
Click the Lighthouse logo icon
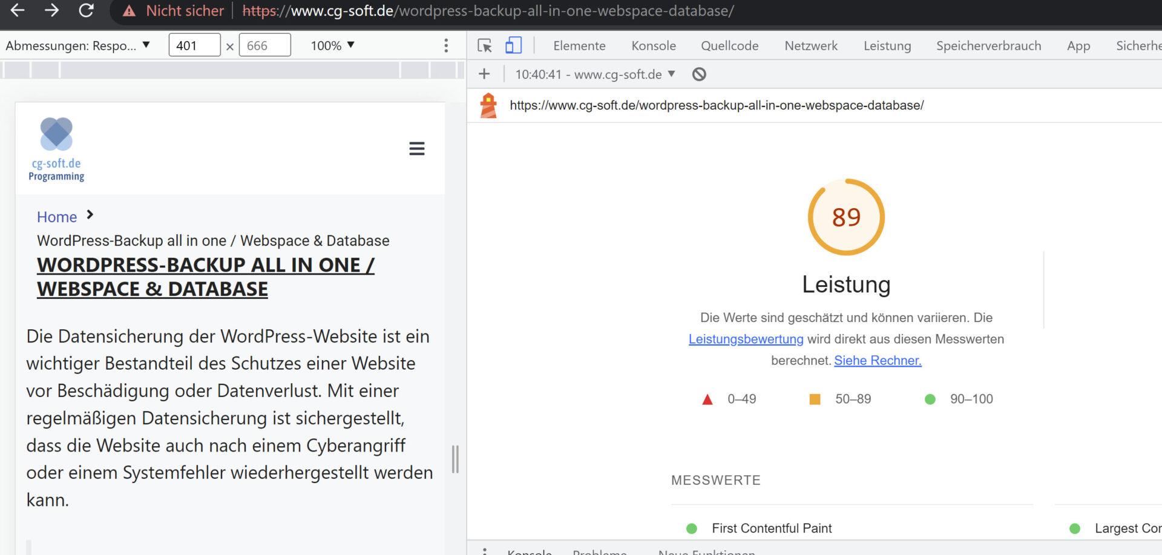point(488,105)
